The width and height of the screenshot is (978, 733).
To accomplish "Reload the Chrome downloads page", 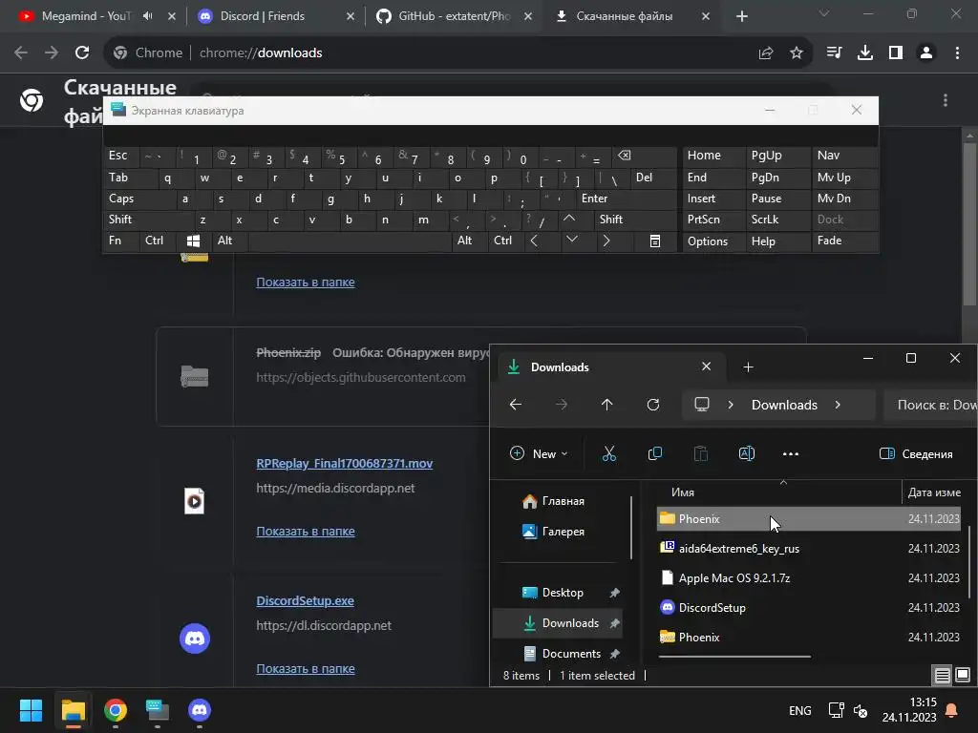I will [82, 53].
